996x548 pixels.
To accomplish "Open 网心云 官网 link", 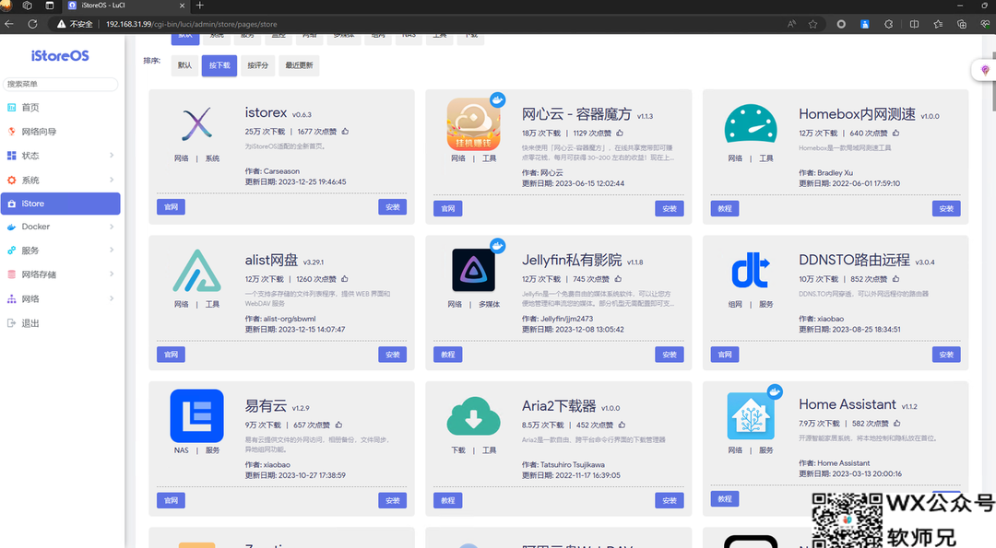I will coord(448,209).
